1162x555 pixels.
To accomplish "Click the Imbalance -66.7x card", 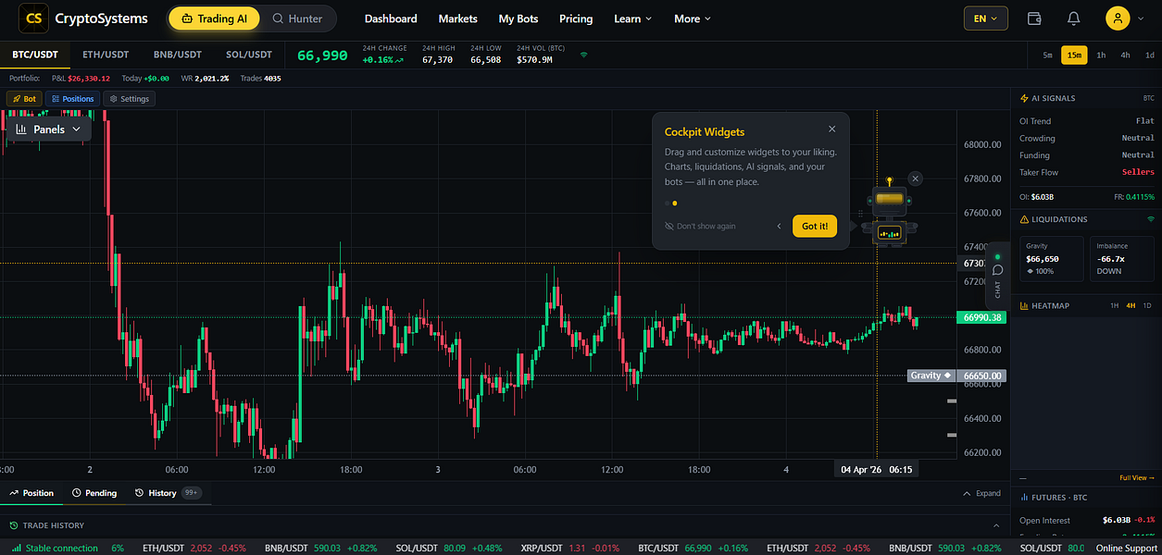I will click(1123, 259).
